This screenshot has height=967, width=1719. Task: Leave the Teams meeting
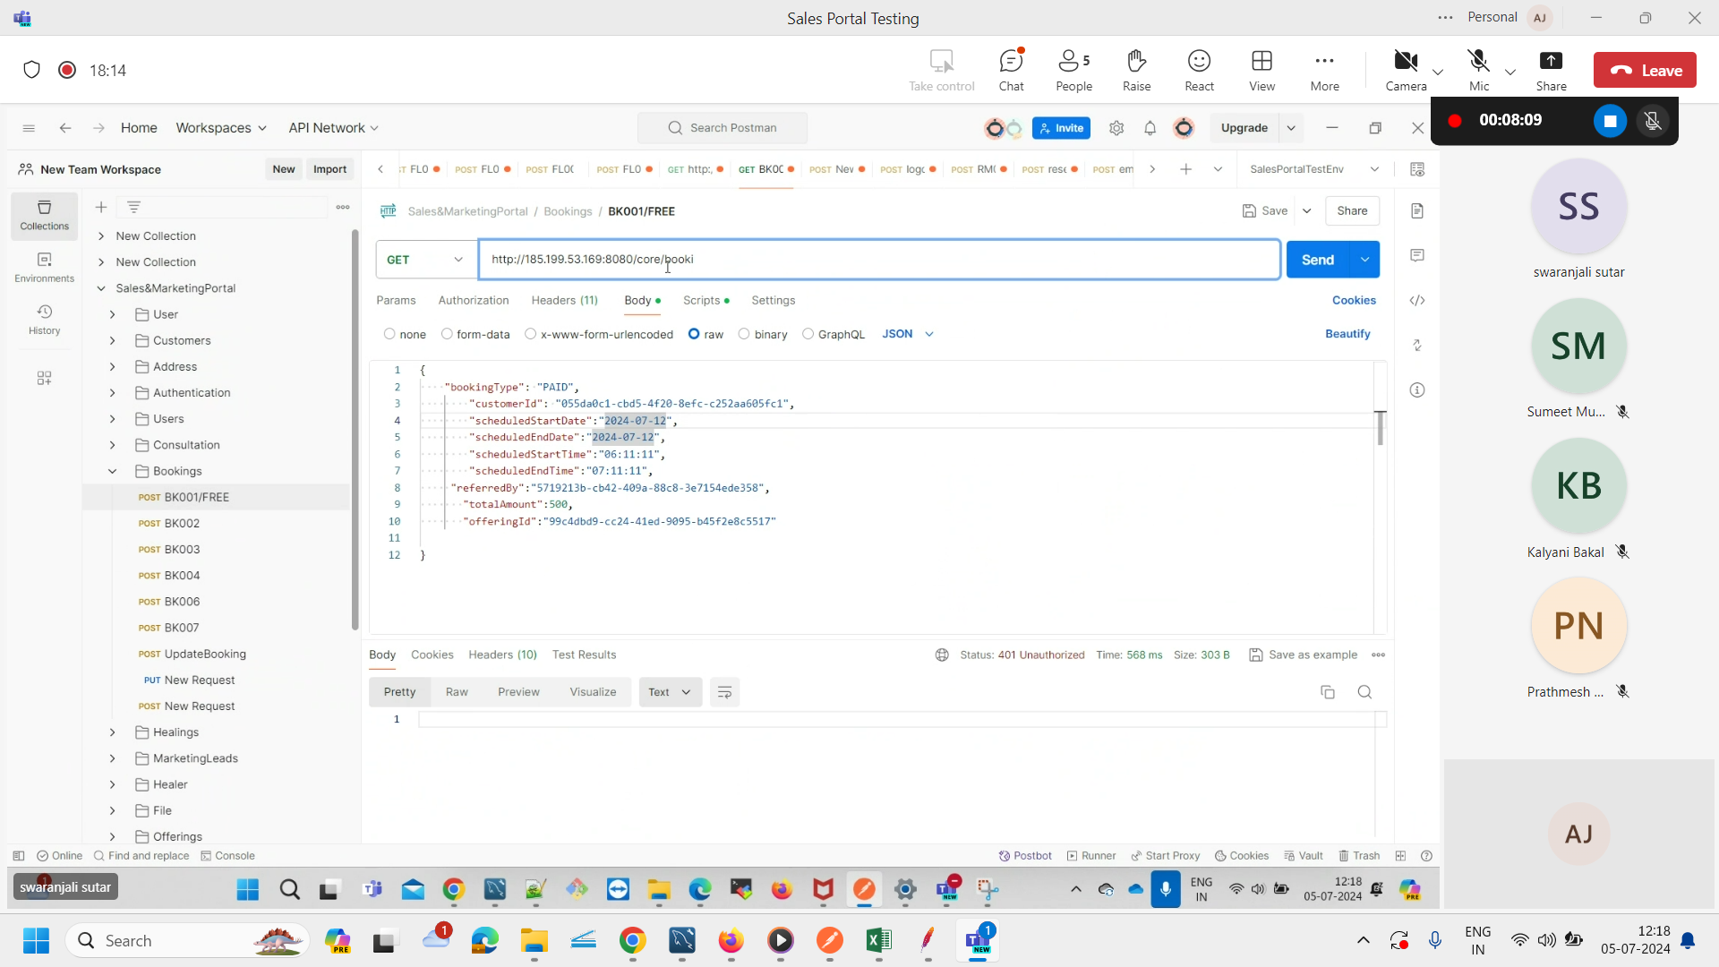click(x=1645, y=71)
